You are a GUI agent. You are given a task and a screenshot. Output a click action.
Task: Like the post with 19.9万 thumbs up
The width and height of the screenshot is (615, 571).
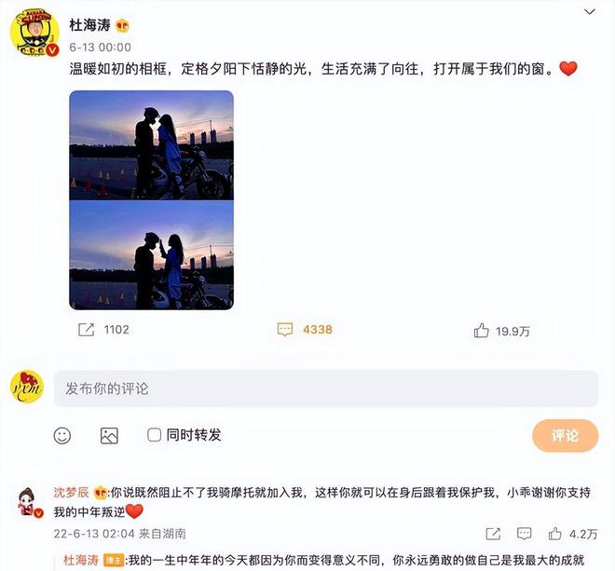coord(481,331)
